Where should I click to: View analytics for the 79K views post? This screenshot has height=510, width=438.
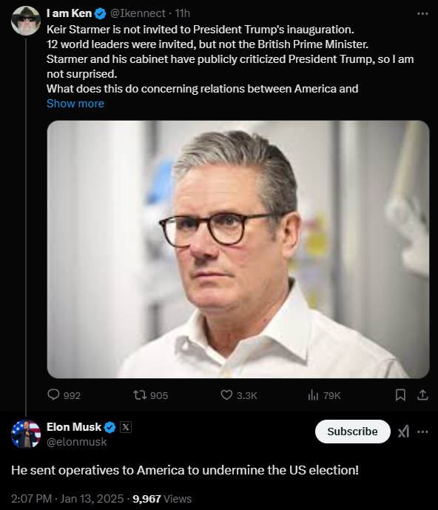click(324, 395)
